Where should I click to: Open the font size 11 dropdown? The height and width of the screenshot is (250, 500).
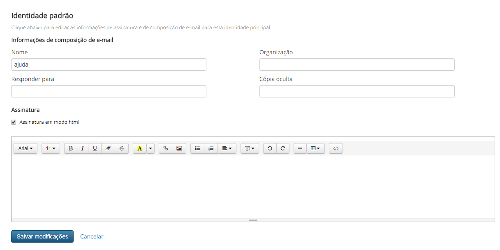(x=51, y=148)
